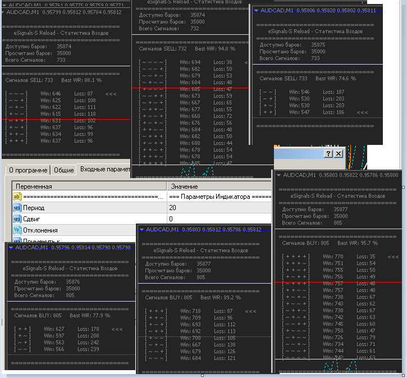The image size is (407, 378).
Task: Close the indicator properties dialog
Action: (x=338, y=154)
